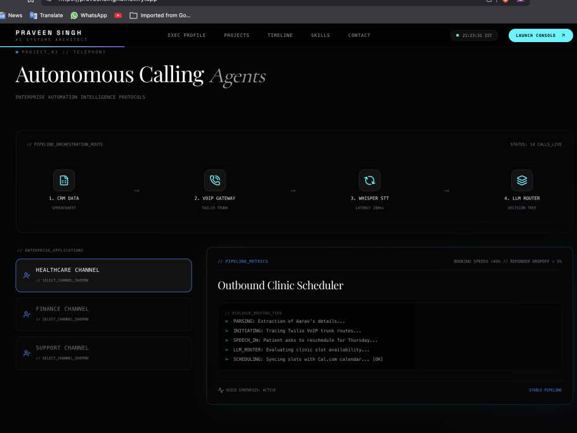Open the Skills nav item
Screen dimensions: 577x433
[x=320, y=35]
